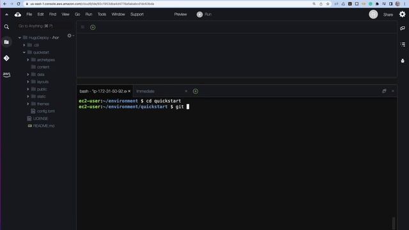
Task: Open the browser extensions puzzle icon
Action: pos(377,4)
